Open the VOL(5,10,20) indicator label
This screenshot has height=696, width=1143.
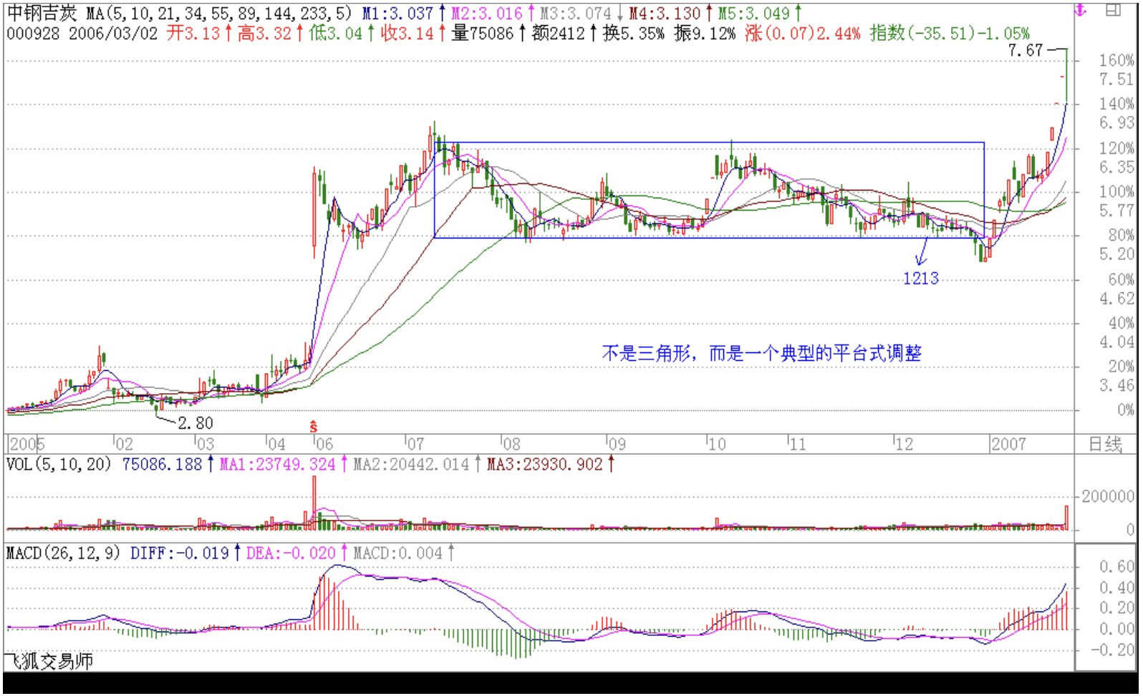[x=59, y=464]
